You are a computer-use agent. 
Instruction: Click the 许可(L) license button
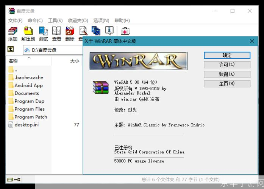227,65
